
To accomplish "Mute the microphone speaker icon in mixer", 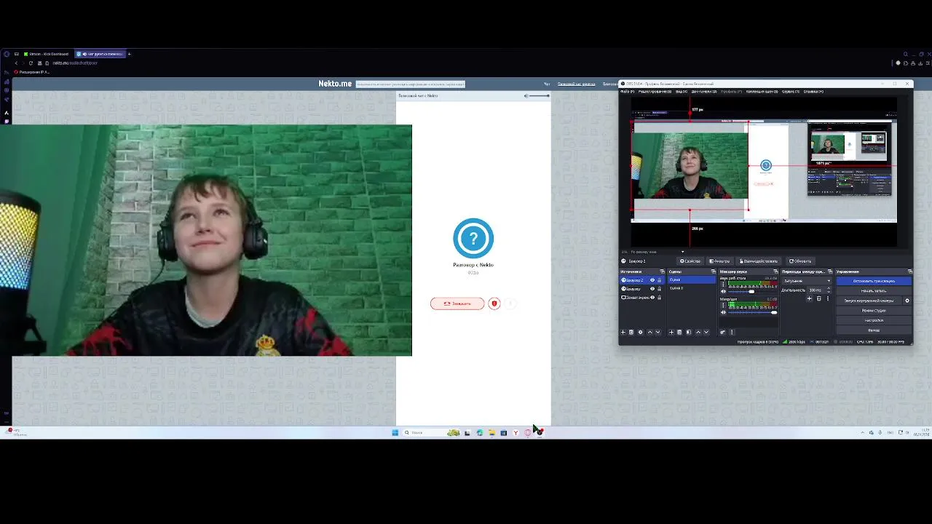I will click(724, 312).
